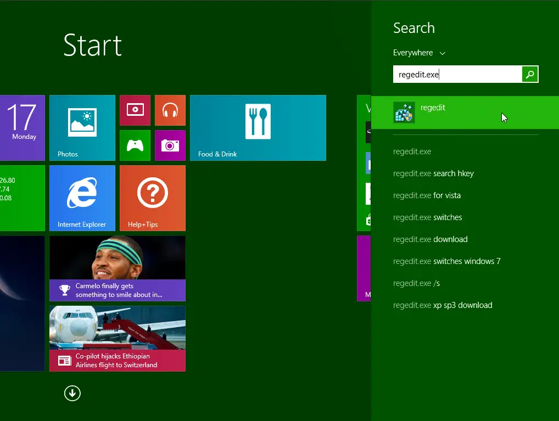This screenshot has height=421, width=559.
Task: Open the Music headphones tile
Action: click(170, 110)
